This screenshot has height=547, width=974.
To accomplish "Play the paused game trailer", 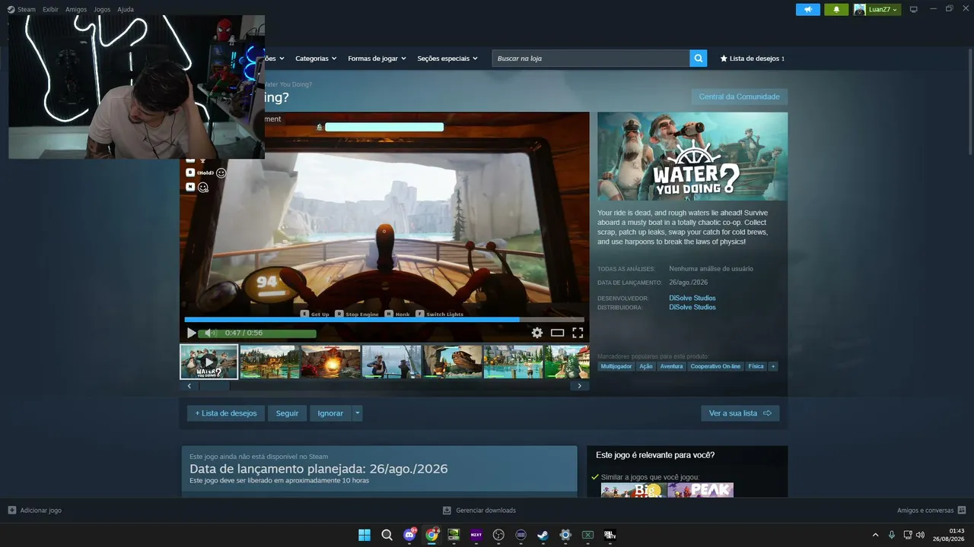I will [x=191, y=333].
